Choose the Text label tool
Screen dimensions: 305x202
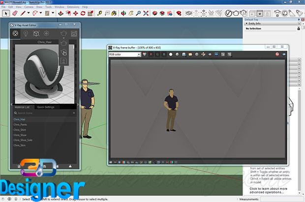[107, 13]
